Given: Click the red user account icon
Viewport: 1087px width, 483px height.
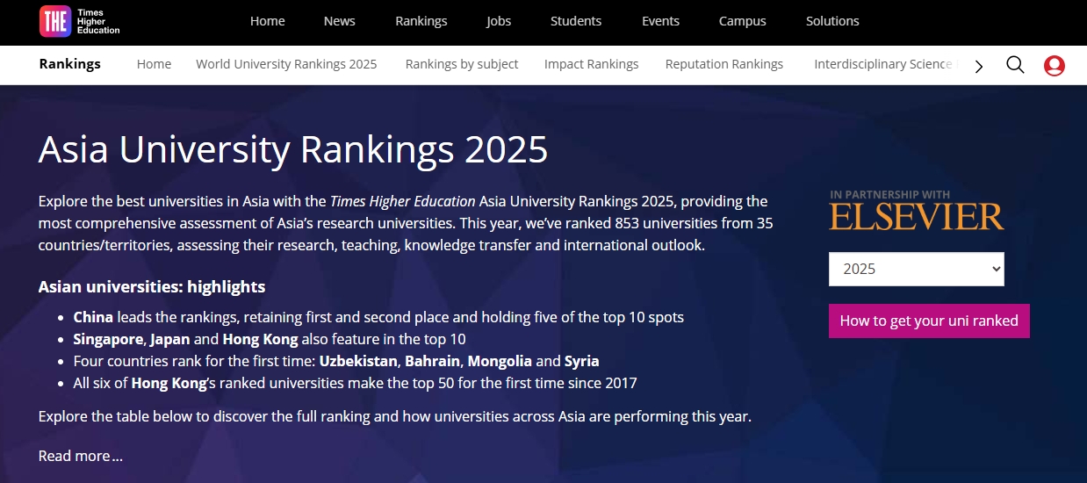Looking at the screenshot, I should [x=1054, y=65].
